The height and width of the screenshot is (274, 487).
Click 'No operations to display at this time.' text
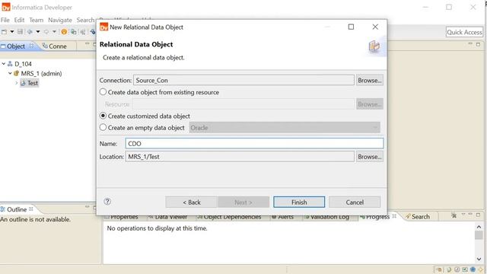pos(157,228)
